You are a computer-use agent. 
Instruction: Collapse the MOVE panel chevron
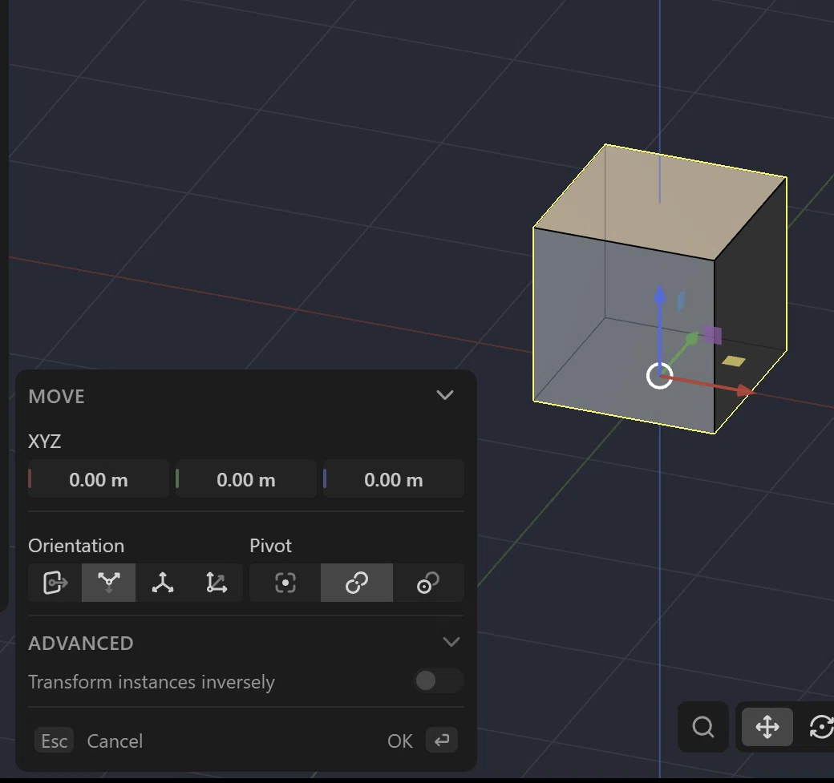click(444, 395)
